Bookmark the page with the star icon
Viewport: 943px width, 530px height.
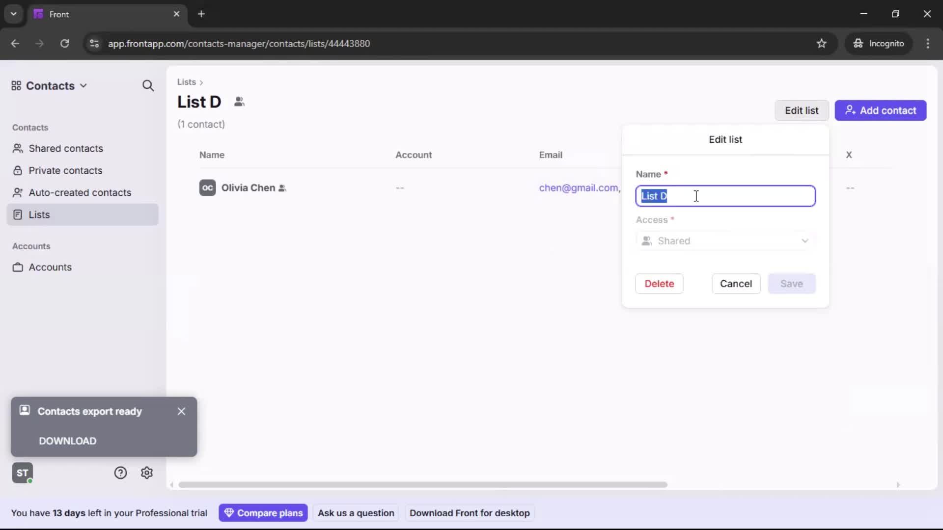[x=822, y=43]
